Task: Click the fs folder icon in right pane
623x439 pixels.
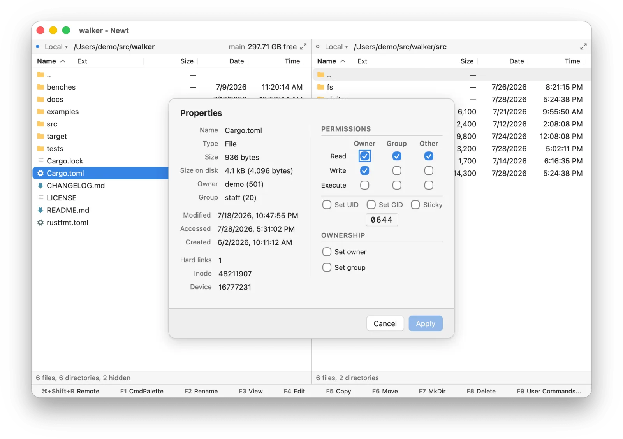Action: [x=320, y=87]
